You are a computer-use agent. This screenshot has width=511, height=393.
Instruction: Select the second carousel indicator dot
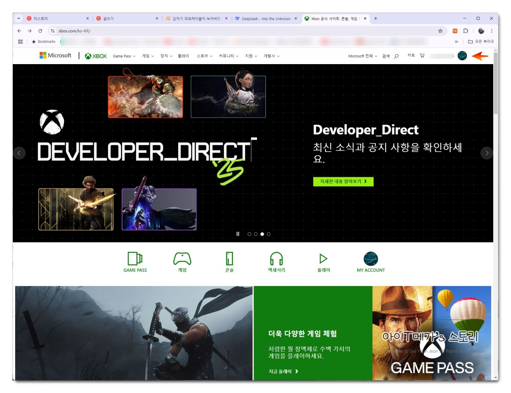(x=256, y=234)
